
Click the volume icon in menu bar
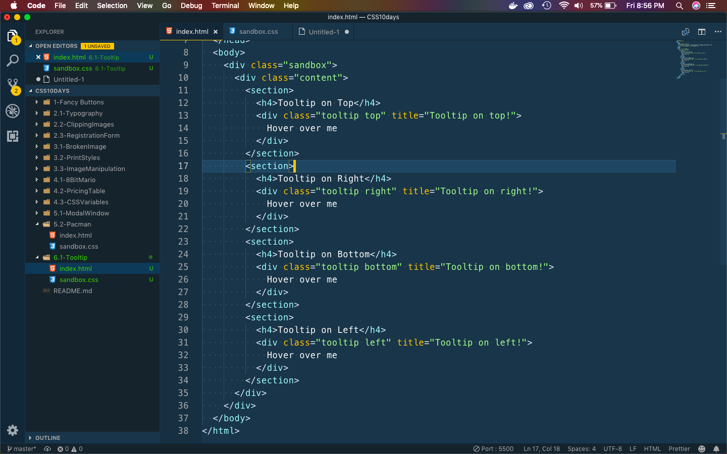[x=579, y=6]
